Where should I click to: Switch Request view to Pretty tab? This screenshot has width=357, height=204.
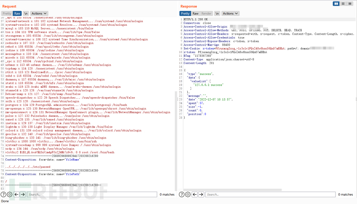pyautogui.click(x=7, y=13)
